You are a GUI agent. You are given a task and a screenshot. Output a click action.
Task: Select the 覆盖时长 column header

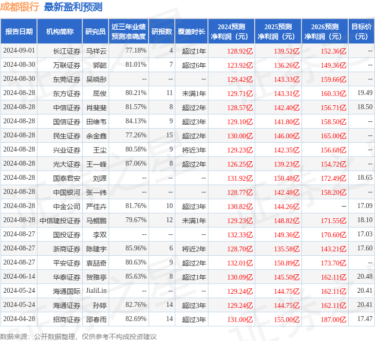191,31
